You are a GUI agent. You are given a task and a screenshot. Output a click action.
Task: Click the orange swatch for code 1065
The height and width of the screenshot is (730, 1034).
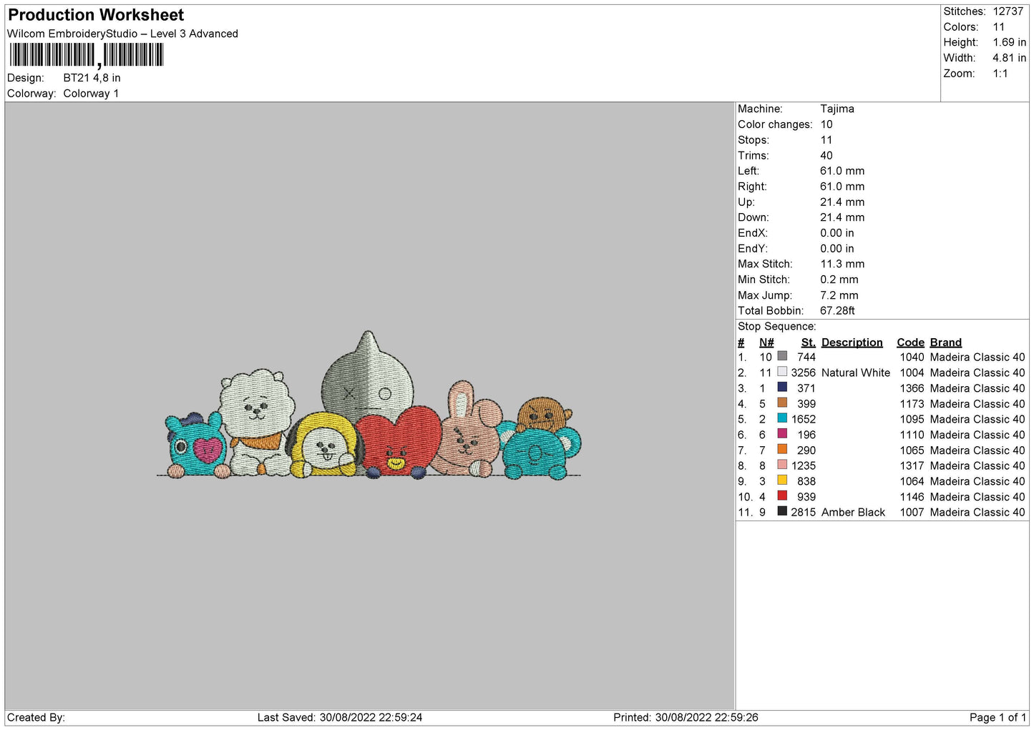click(782, 450)
